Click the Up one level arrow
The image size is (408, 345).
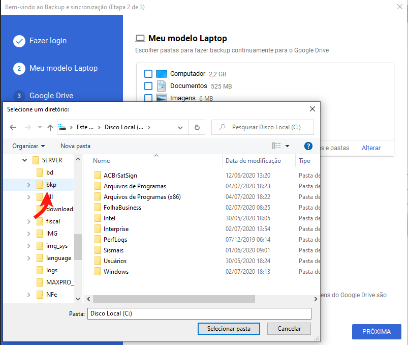tap(50, 127)
